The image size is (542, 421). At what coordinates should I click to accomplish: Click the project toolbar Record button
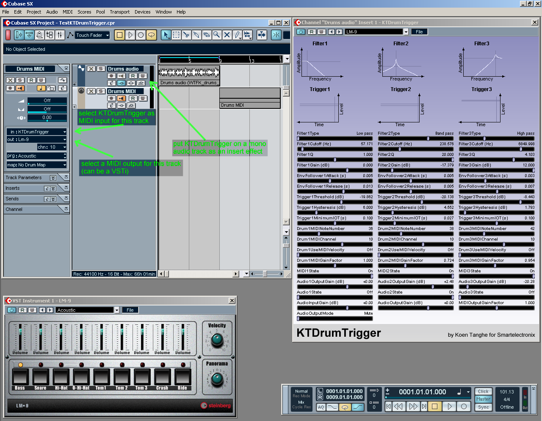(141, 35)
